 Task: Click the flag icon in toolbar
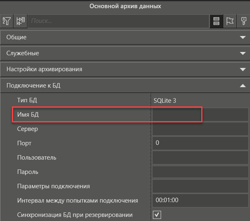230,21
